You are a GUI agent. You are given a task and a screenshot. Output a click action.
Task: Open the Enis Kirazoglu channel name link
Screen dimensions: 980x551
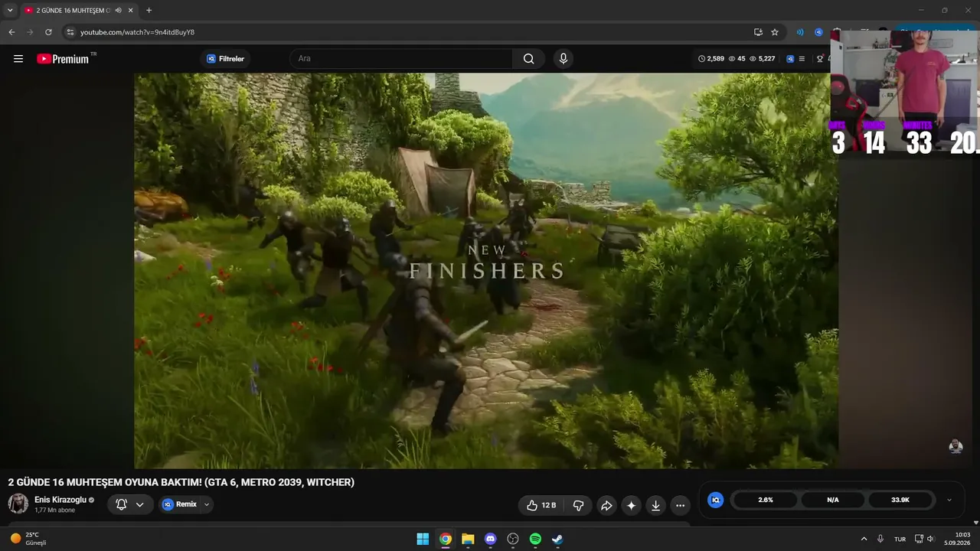(x=60, y=500)
